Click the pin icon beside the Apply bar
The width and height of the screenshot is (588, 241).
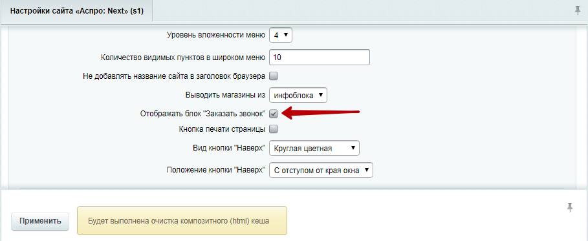(x=570, y=207)
